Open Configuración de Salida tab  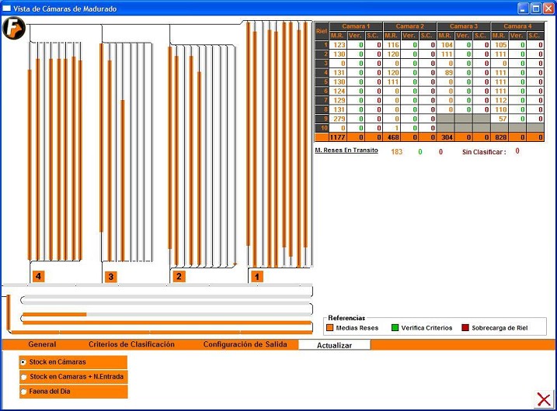[245, 344]
